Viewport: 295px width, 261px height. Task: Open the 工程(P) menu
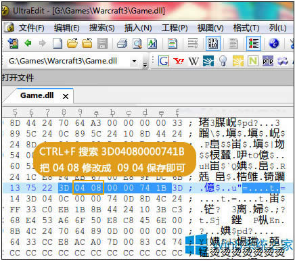pyautogui.click(x=175, y=28)
